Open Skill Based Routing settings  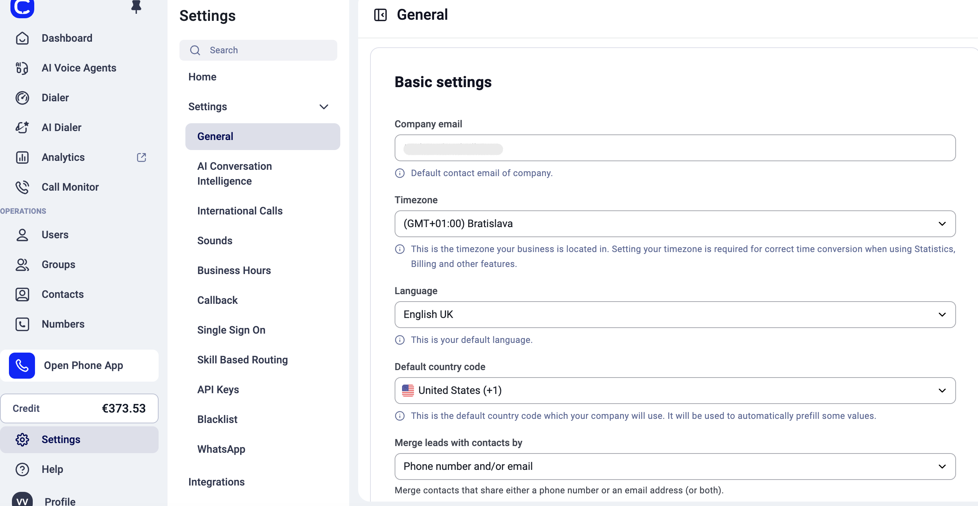coord(262,360)
